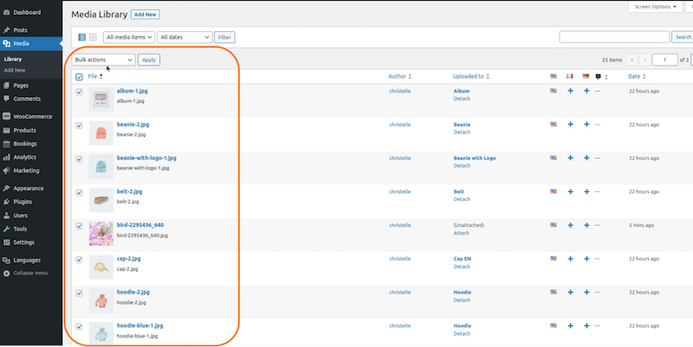Add French translation for hoodie-2.jpg
Image resolution: width=693 pixels, height=347 pixels.
pos(570,292)
